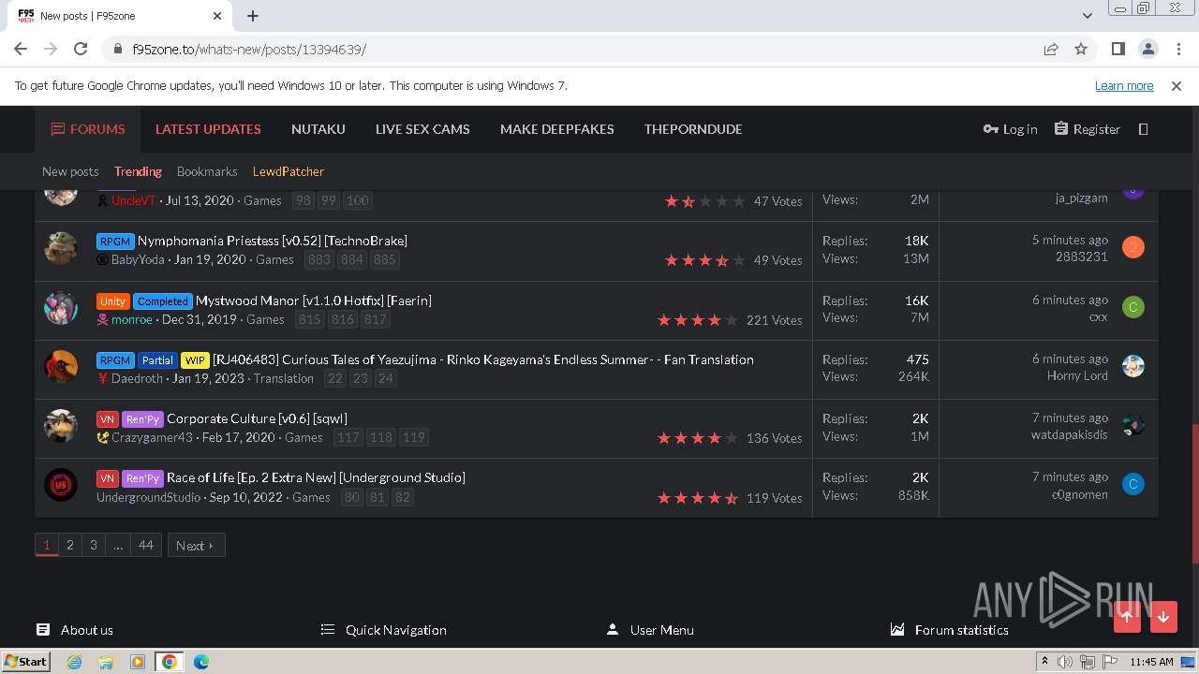The width and height of the screenshot is (1199, 674).
Task: Expand the About us footer section
Action: 75,630
